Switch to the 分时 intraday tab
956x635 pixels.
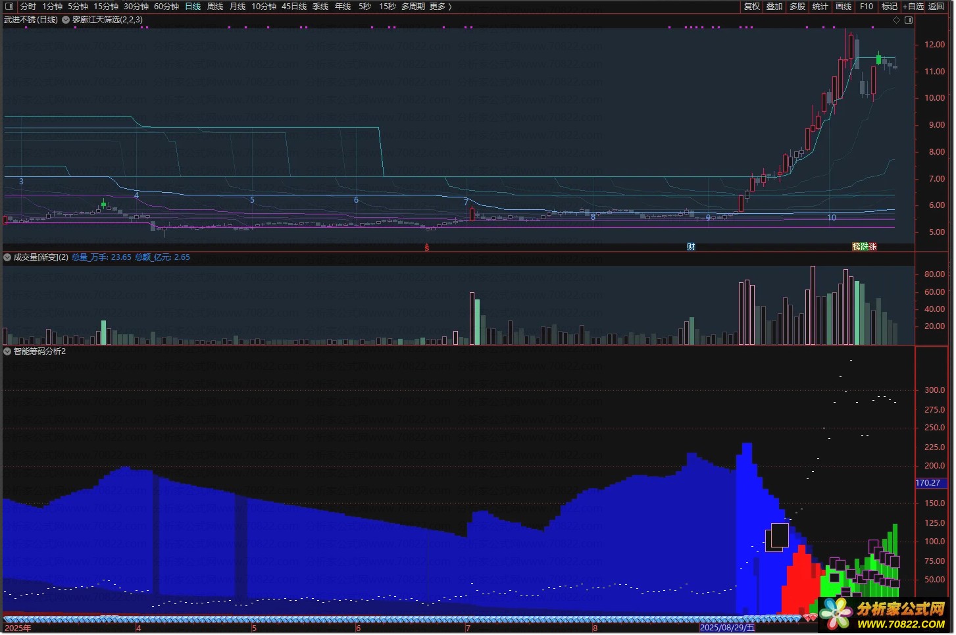28,7
